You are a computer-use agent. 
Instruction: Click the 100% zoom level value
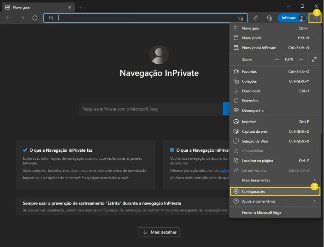289,59
